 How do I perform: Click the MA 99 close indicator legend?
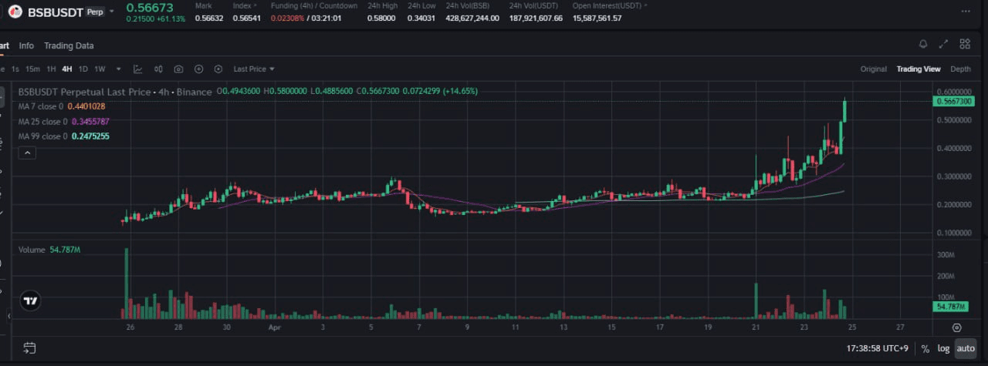(63, 136)
